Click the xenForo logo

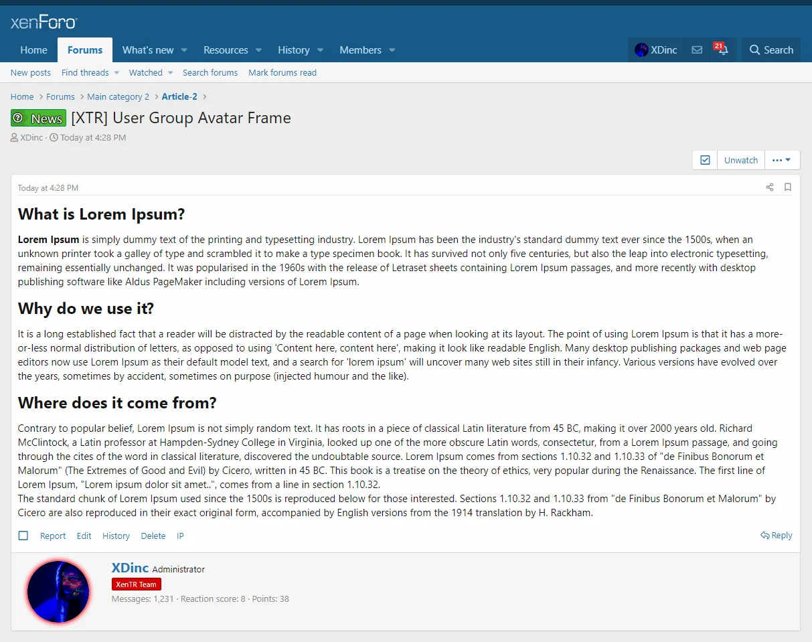pyautogui.click(x=44, y=23)
